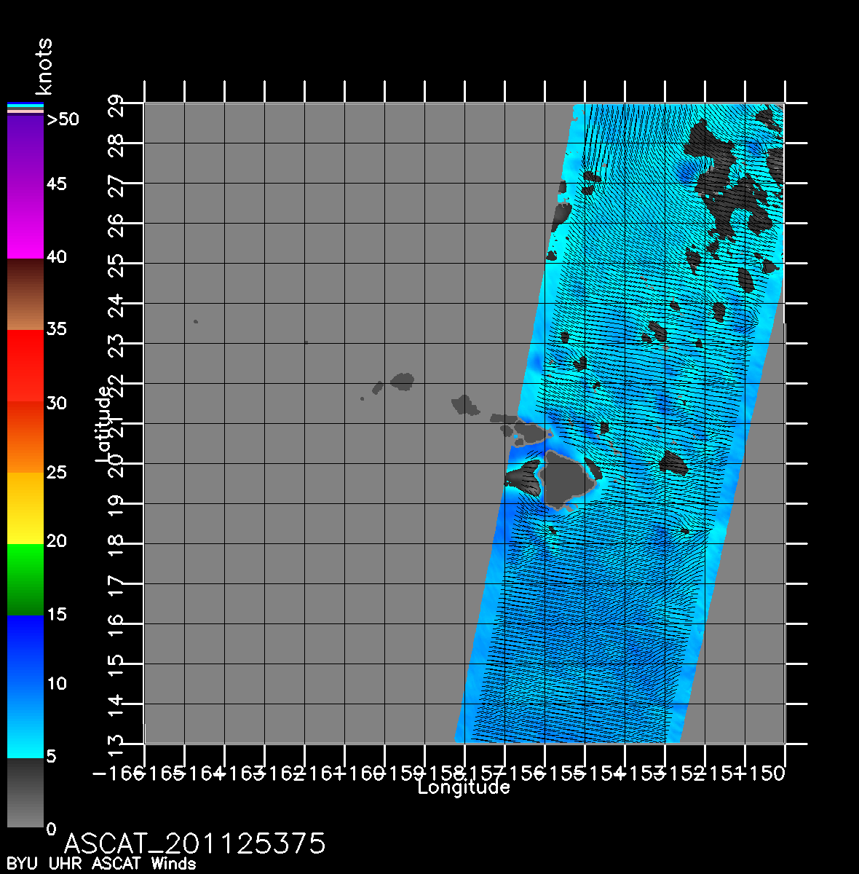Click the 'Longitude' axis title
859x874 pixels.
pyautogui.click(x=463, y=787)
